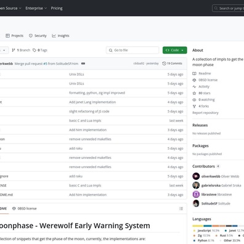This screenshot has height=244, width=244.
Task: Expand the Enterprise menu
Action: pyautogui.click(x=36, y=8)
